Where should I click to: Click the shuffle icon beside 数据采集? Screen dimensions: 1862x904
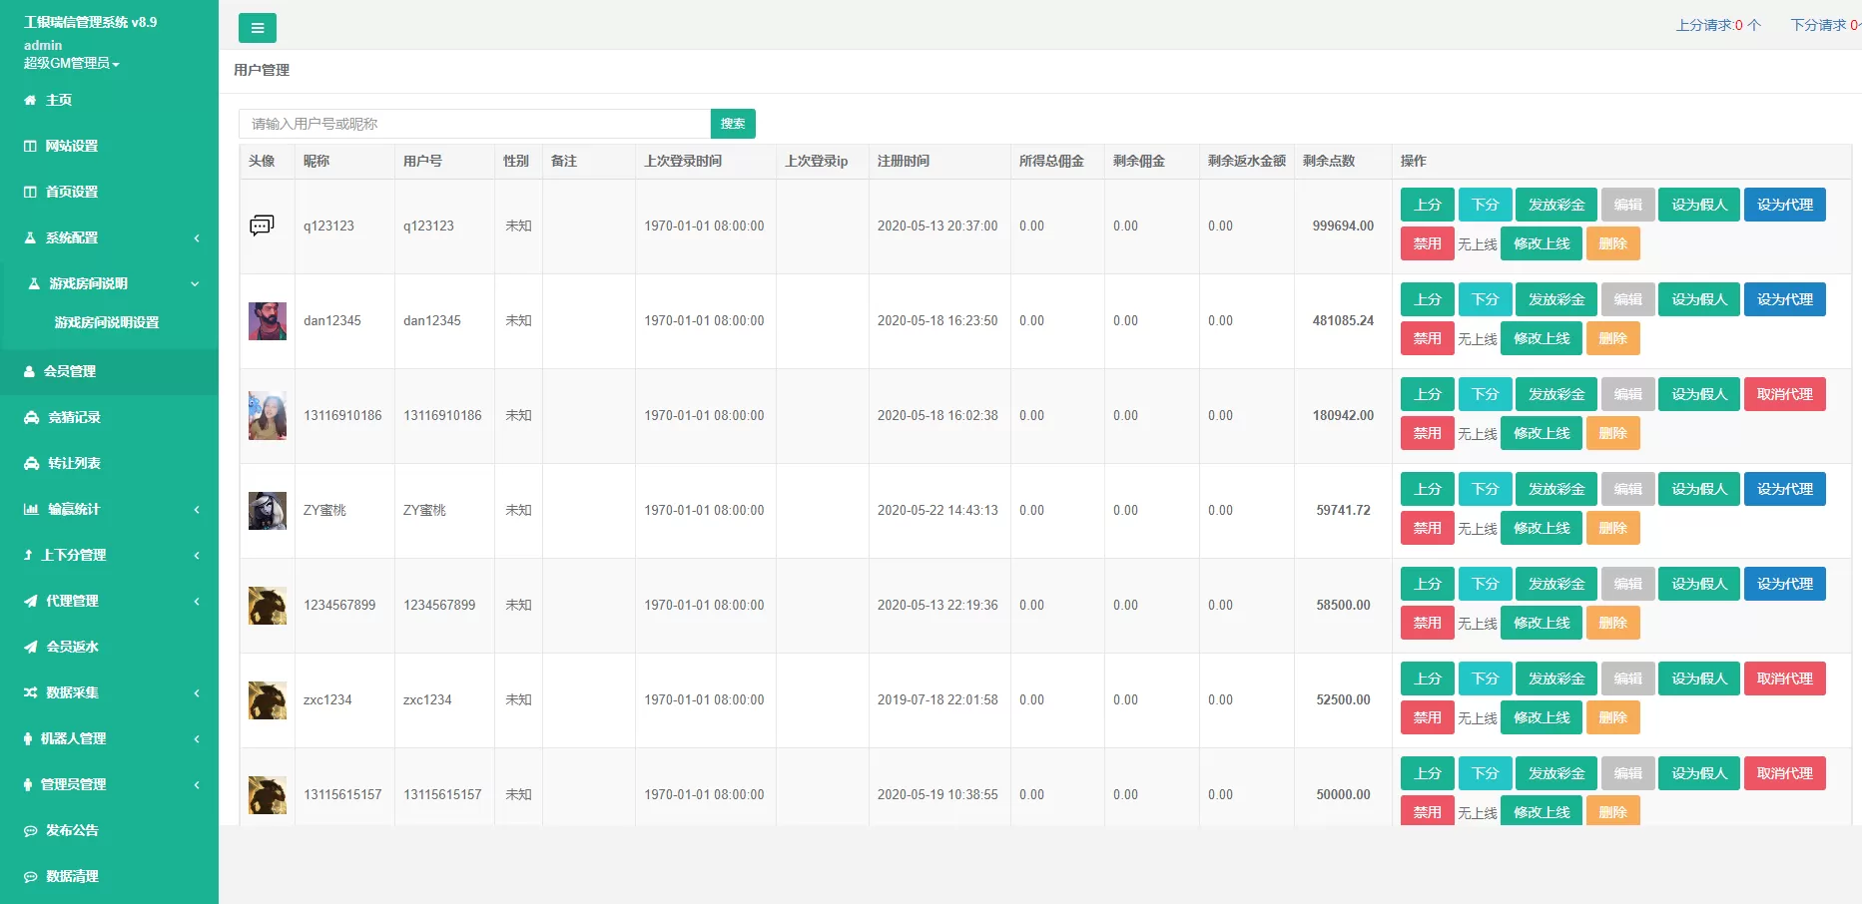pos(31,692)
